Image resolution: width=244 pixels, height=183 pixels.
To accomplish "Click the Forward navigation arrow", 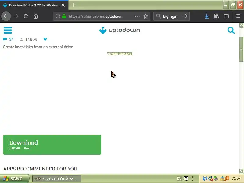I will tap(16, 16).
